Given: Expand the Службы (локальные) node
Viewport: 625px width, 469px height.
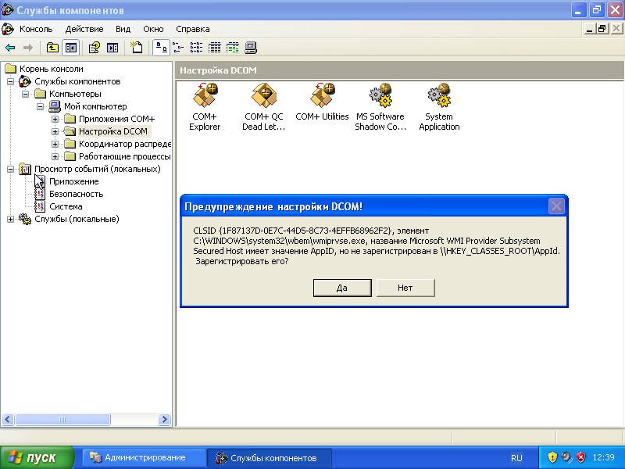Looking at the screenshot, I should [x=11, y=219].
